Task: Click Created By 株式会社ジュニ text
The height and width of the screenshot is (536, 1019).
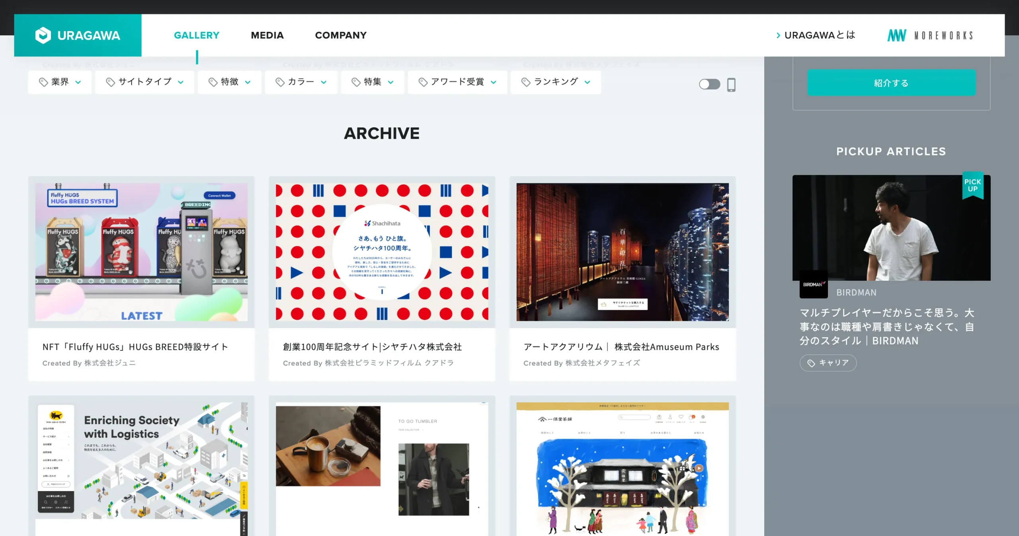Action: point(89,363)
